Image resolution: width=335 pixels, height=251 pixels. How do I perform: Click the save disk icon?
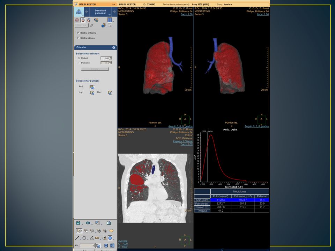click(x=78, y=223)
